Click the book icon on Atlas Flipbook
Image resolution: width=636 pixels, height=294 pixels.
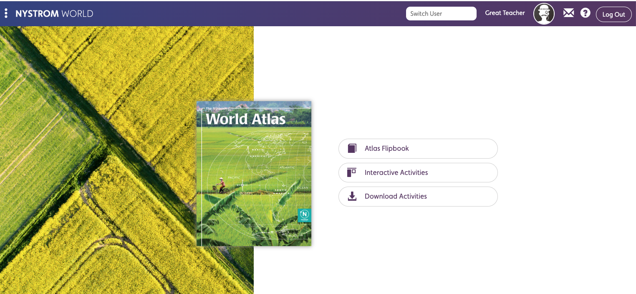coord(351,148)
